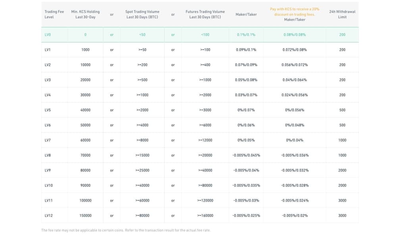This screenshot has width=397, height=238.
Task: Click the 0.056%/0.072% discounted fee cell
Action: pyautogui.click(x=295, y=65)
